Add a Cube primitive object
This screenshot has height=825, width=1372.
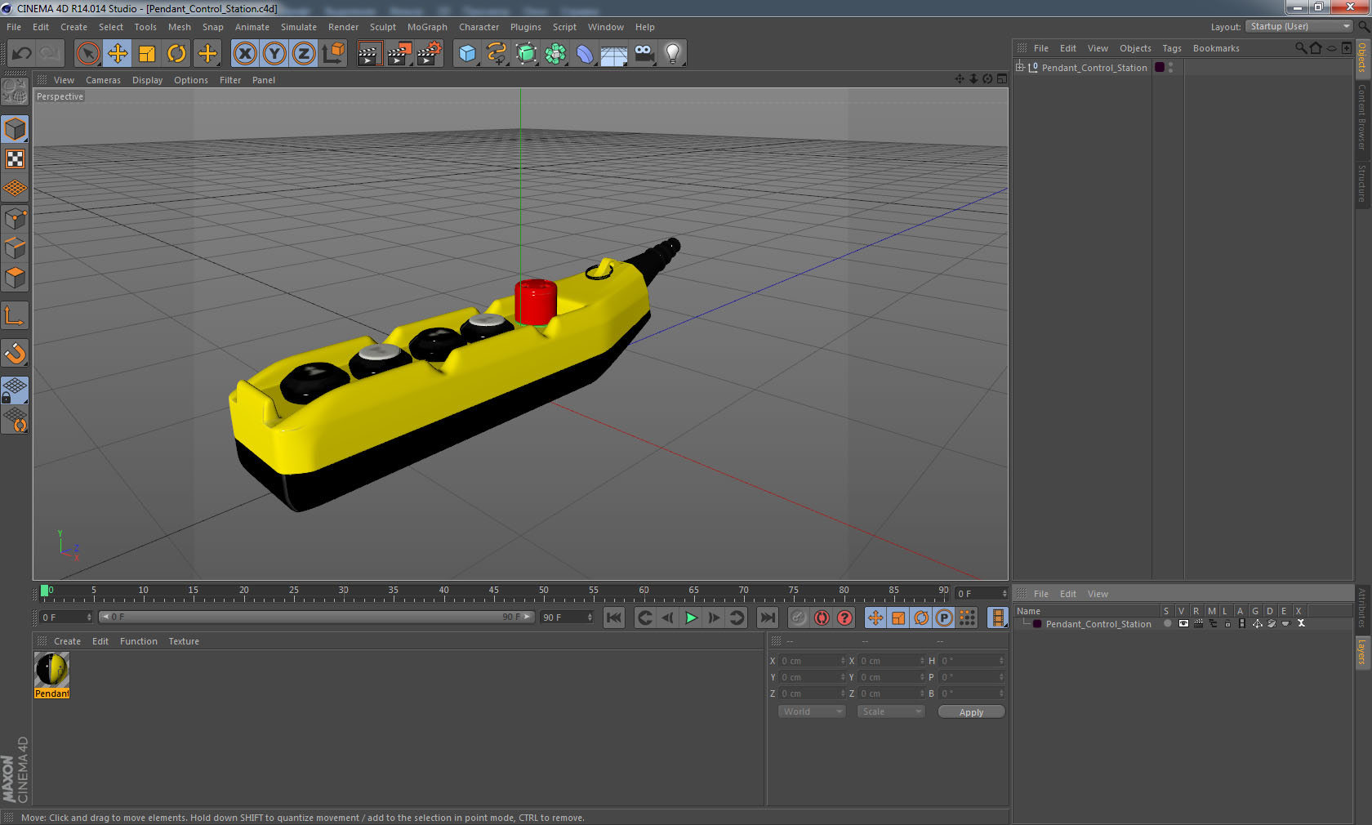467,54
